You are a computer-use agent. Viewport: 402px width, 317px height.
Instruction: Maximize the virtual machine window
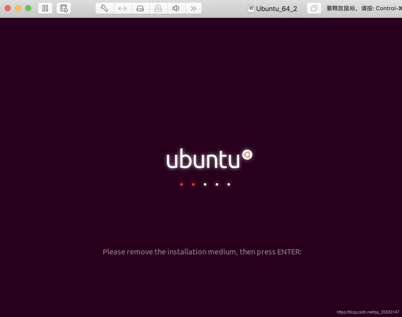(28, 8)
